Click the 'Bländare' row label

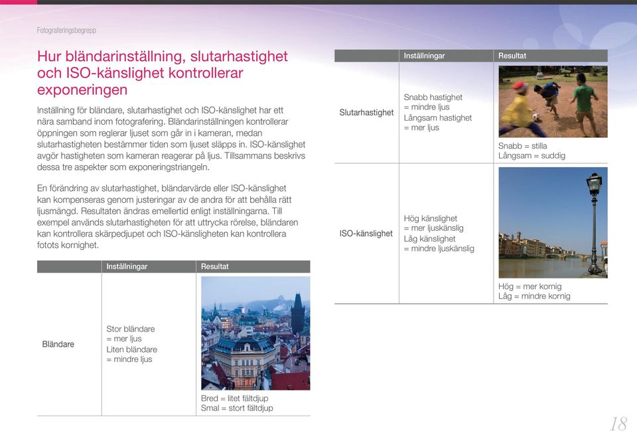[x=58, y=344]
